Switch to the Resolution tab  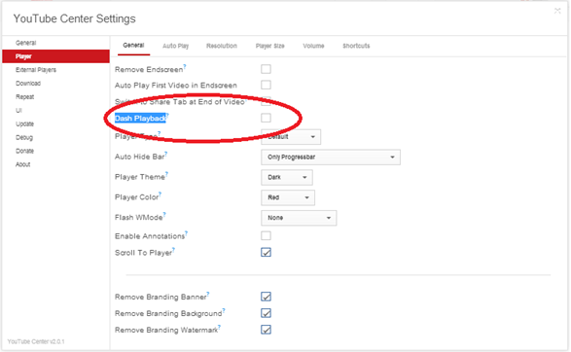[x=222, y=46]
